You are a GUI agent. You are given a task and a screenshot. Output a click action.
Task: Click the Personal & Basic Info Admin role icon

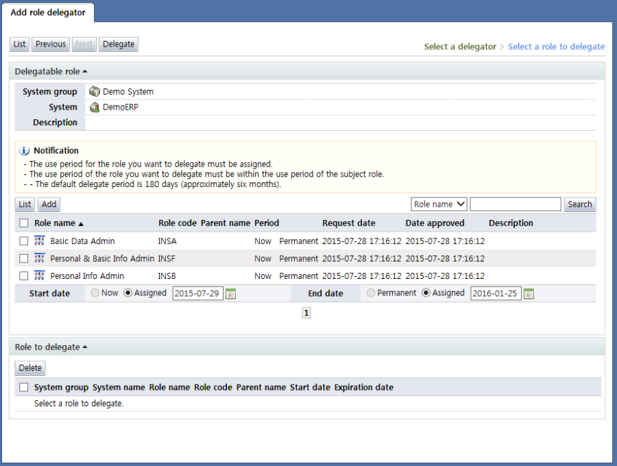(39, 258)
